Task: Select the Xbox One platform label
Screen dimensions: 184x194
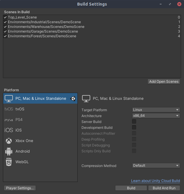Action: pos(24,141)
